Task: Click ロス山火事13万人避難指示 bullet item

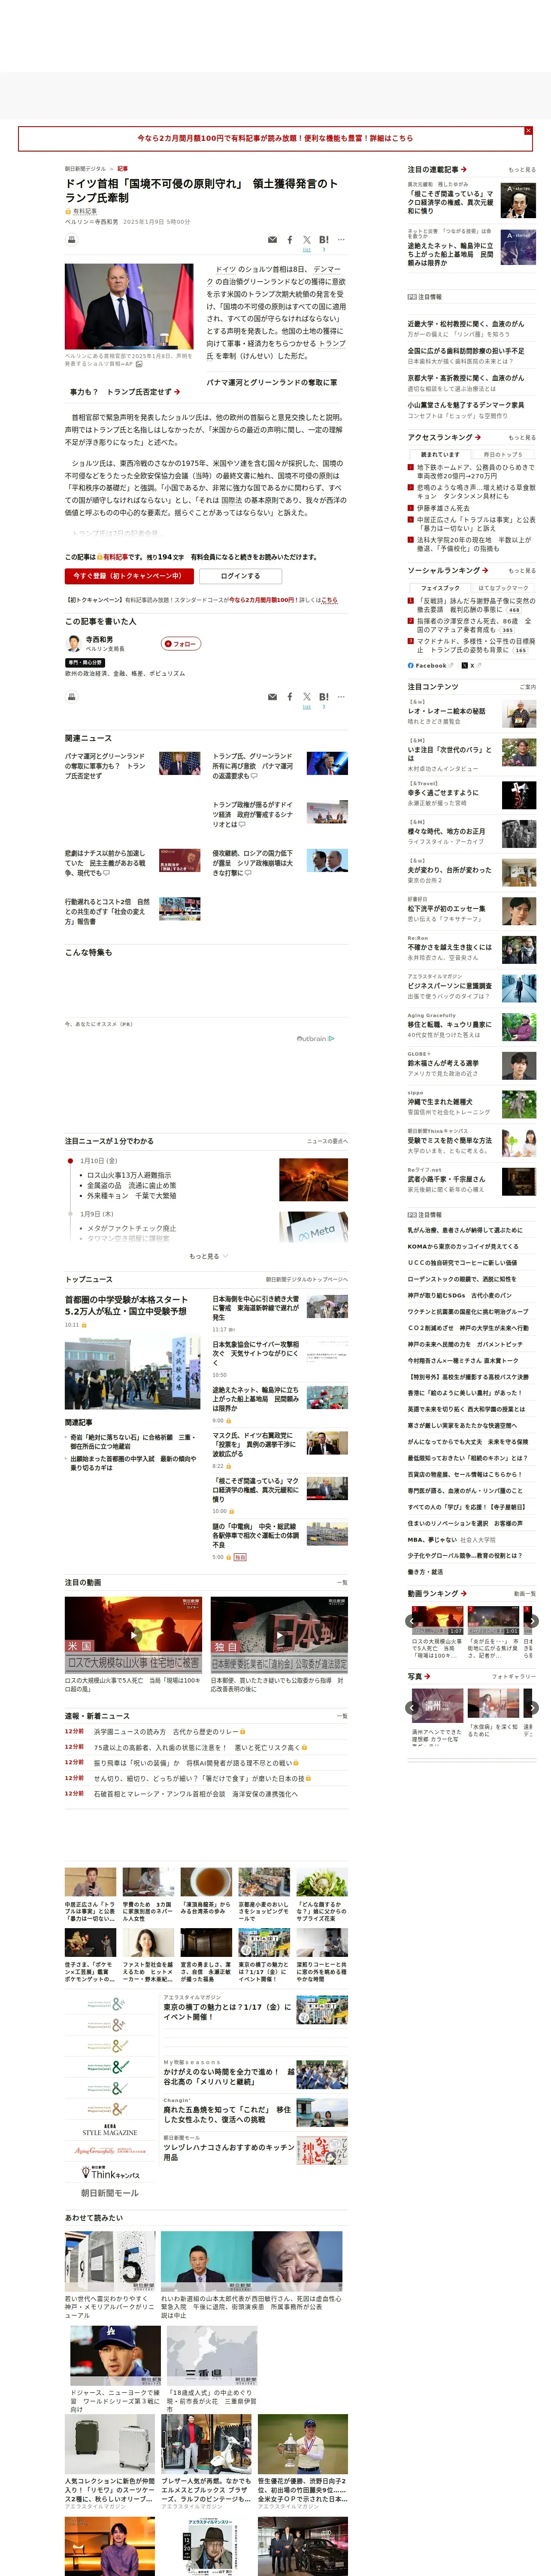Action: [x=129, y=1176]
